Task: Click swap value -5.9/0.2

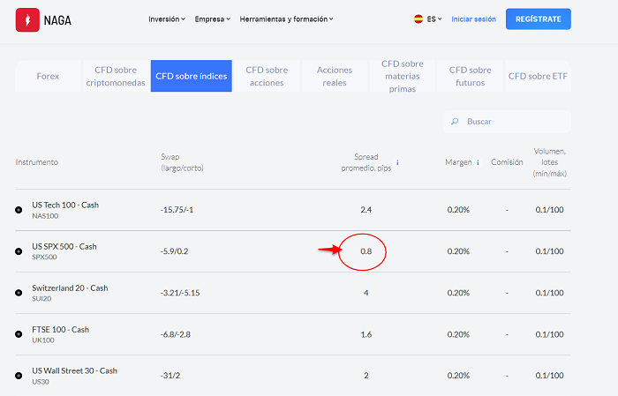Action: click(x=174, y=251)
